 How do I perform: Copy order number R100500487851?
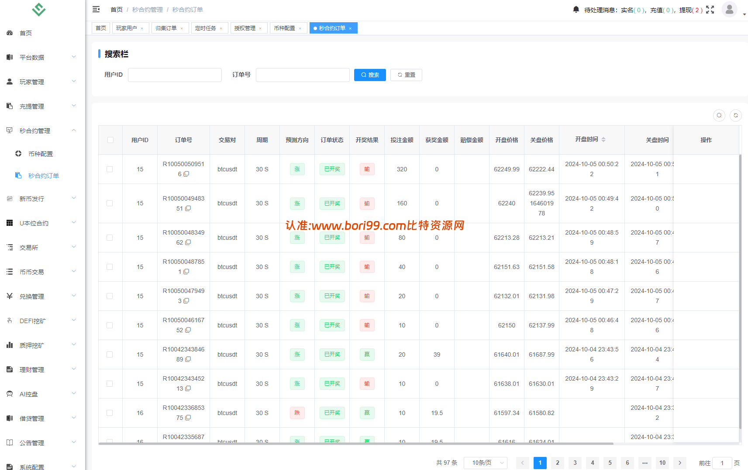(x=186, y=272)
